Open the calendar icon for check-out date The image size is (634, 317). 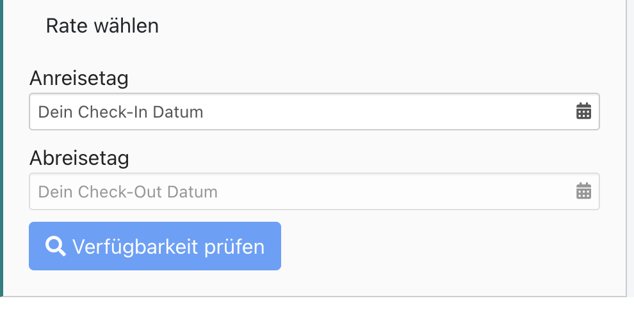[583, 191]
